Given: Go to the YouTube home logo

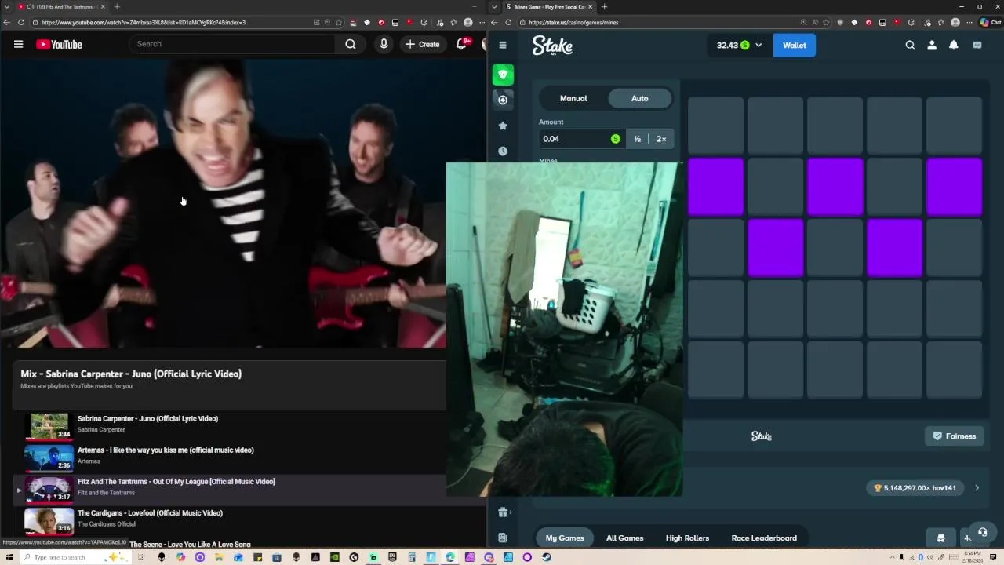Looking at the screenshot, I should (59, 44).
